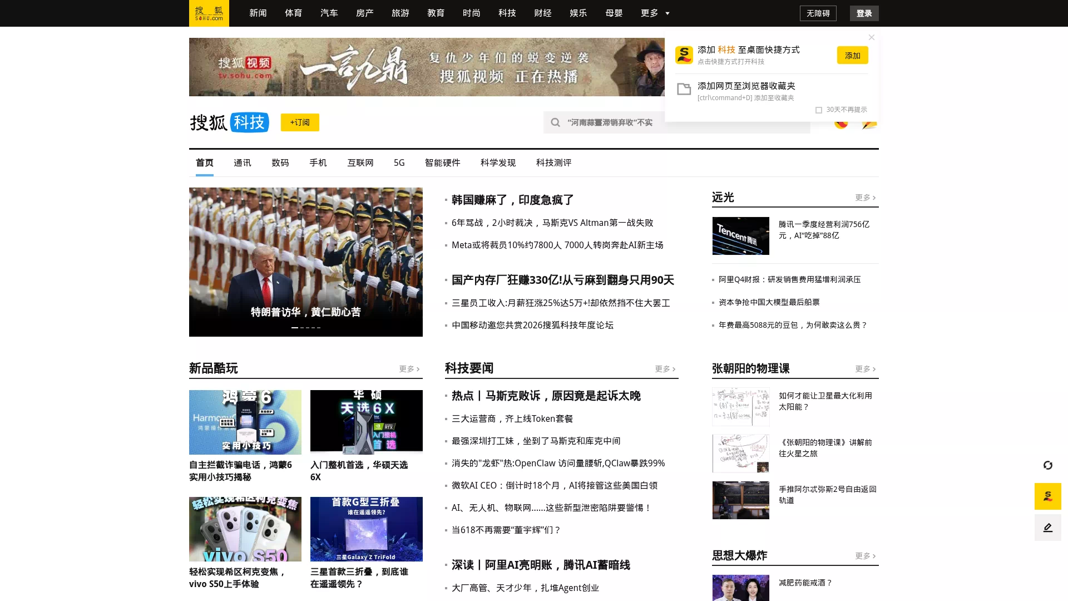Open article Meta或将裁员10%约7800人
This screenshot has width=1068, height=601.
[557, 245]
